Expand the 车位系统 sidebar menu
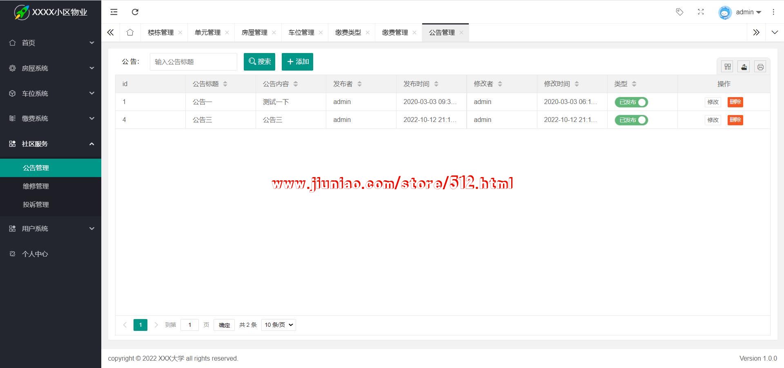This screenshot has width=784, height=368. [x=51, y=93]
